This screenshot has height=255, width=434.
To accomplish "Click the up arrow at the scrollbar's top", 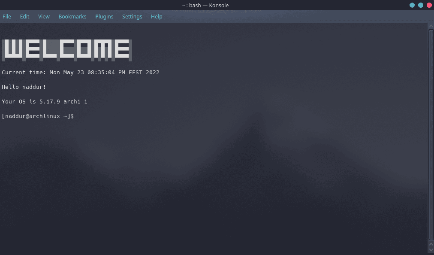I will click(x=431, y=26).
